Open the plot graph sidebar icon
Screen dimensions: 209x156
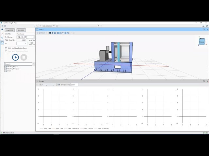point(2,33)
